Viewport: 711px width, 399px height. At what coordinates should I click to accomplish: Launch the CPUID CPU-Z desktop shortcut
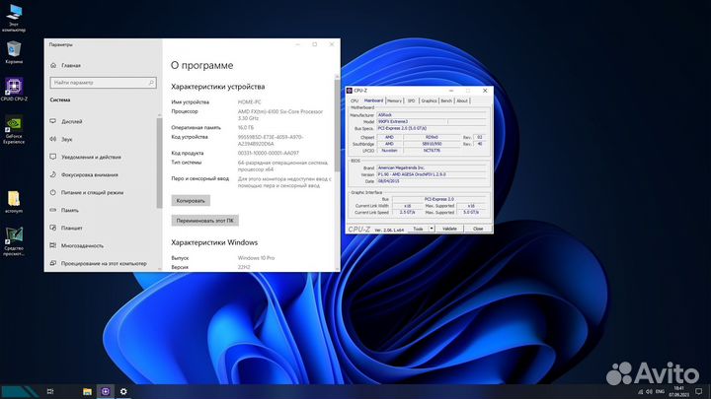click(x=14, y=89)
